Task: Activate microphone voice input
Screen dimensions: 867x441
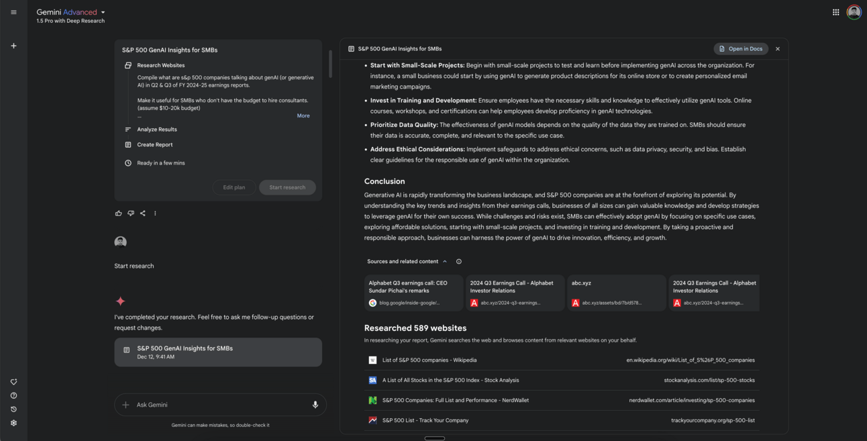Action: [315, 405]
